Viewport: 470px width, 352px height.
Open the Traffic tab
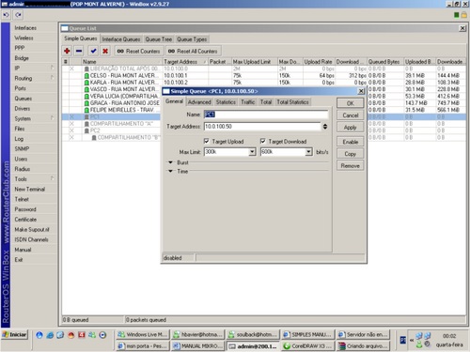[248, 102]
